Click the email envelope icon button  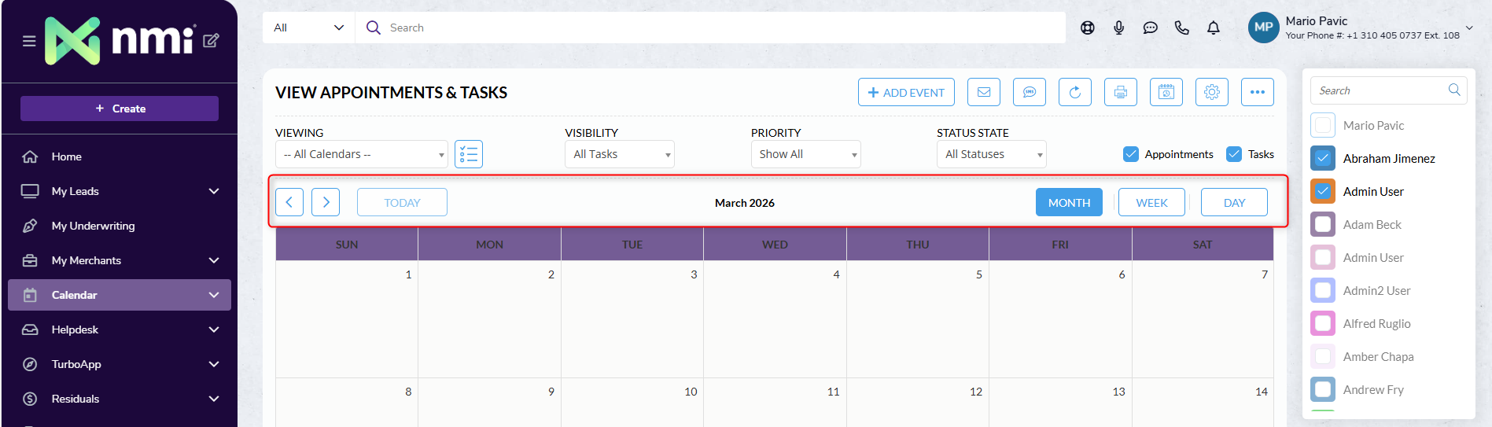pos(983,92)
